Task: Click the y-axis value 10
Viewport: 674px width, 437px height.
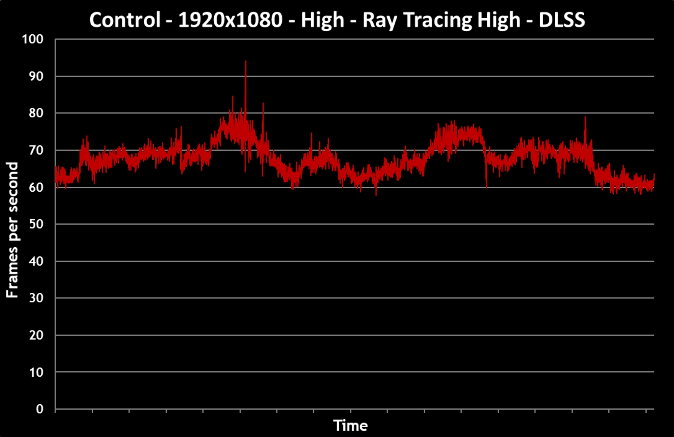Action: tap(36, 372)
